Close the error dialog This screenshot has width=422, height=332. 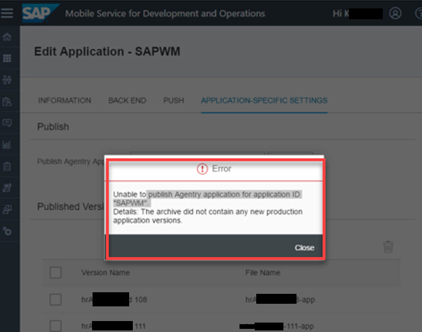point(304,247)
